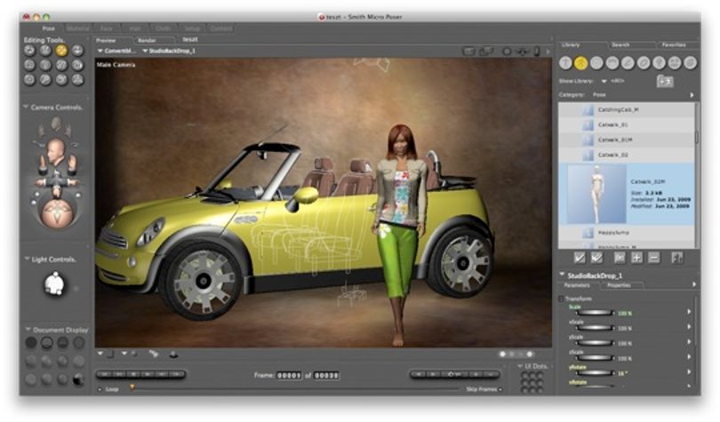
Task: Click the double checkmark apply icon in Library
Action: pyautogui.click(x=596, y=258)
